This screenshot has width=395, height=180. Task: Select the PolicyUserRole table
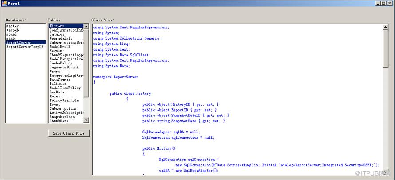coord(66,100)
